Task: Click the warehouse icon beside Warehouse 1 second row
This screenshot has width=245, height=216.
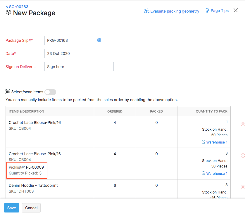Action: click(x=203, y=173)
